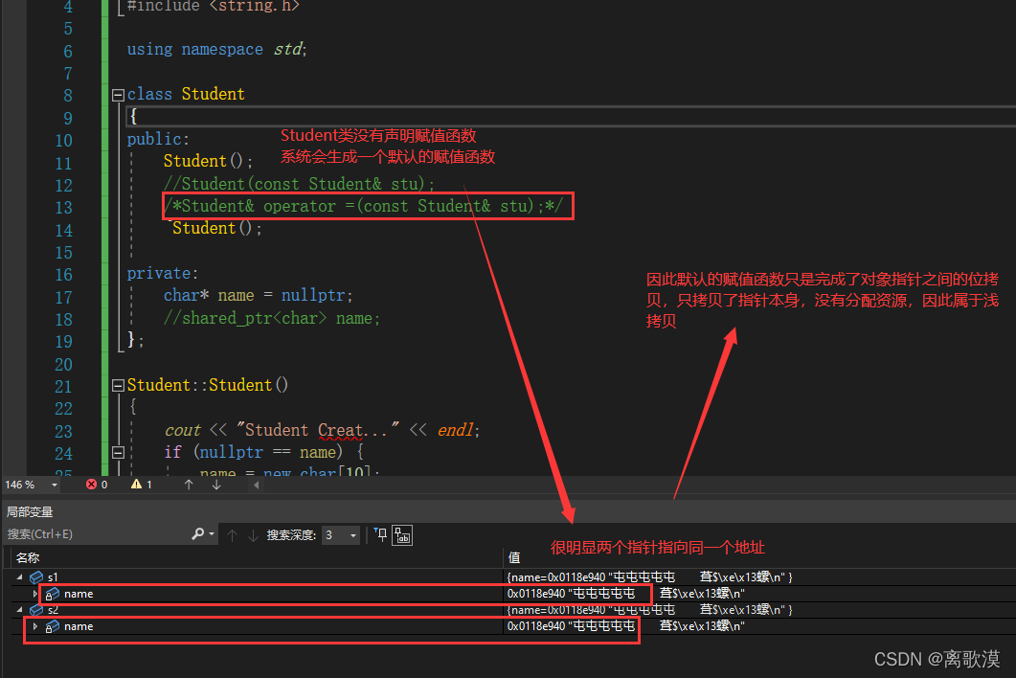Click line number 13 in the gutter
This screenshot has width=1016, height=678.
[x=63, y=208]
